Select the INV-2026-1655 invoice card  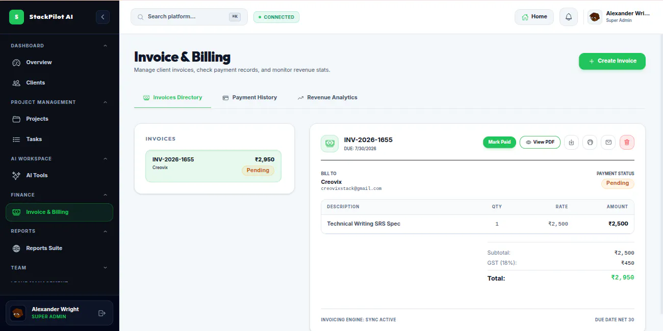pyautogui.click(x=213, y=166)
